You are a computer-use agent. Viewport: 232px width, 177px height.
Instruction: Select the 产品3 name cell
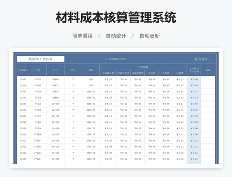click(38, 92)
